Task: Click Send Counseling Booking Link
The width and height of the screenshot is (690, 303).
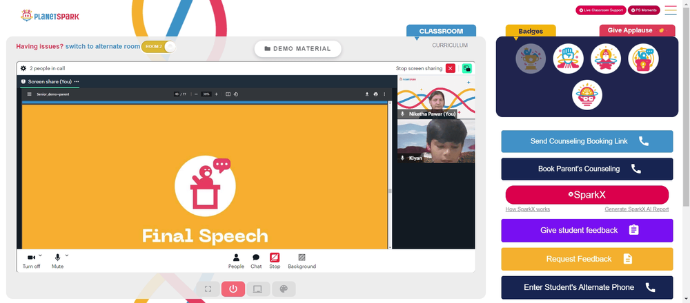Action: pos(587,141)
